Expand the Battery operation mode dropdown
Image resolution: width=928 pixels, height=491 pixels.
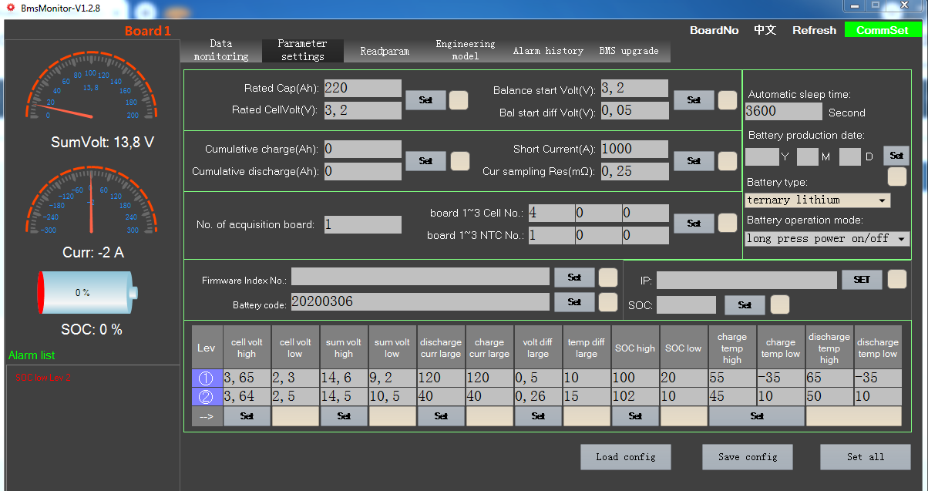click(x=827, y=239)
